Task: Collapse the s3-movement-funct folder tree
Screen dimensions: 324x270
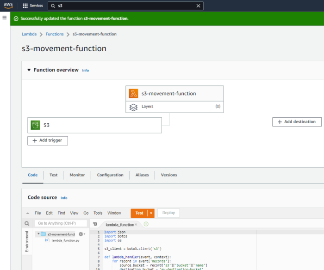Action: point(38,234)
